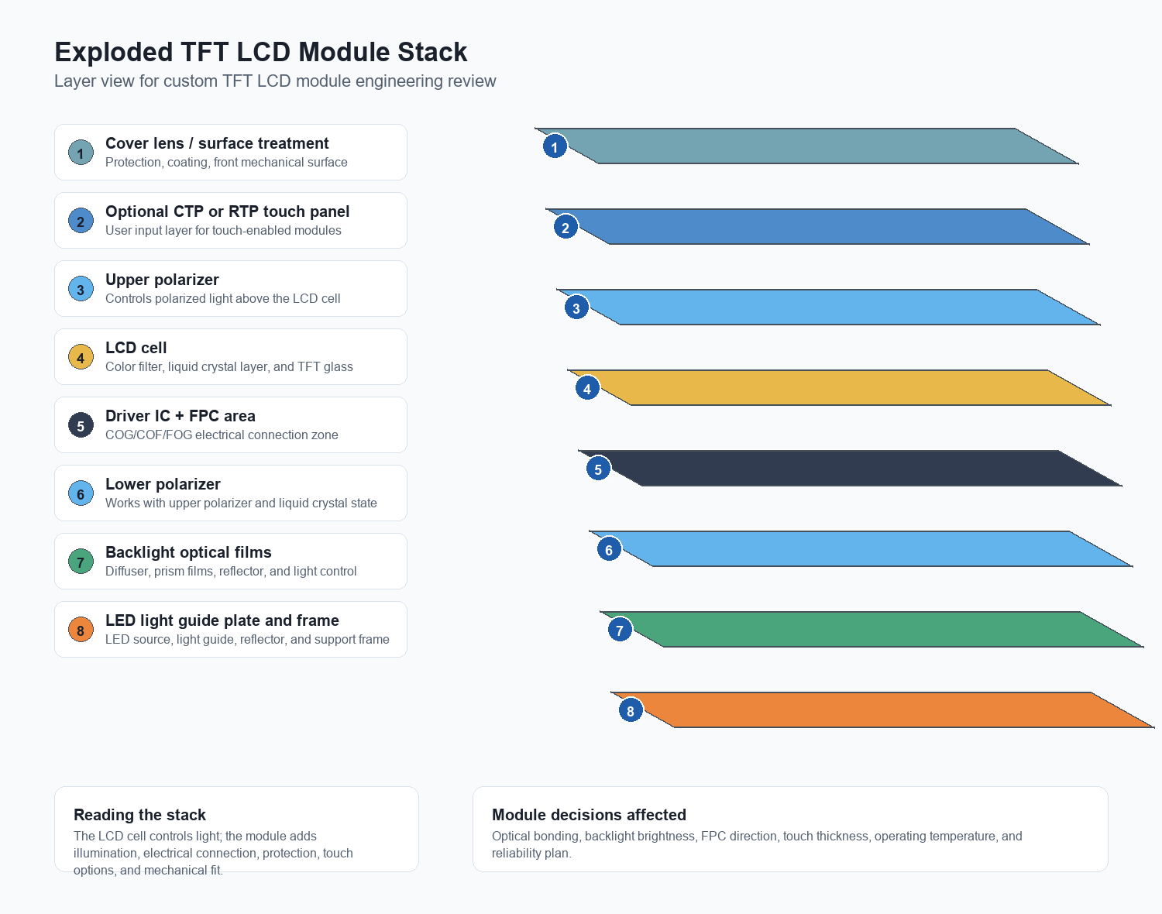Click badge 3 on the upper polarizer layer
The image size is (1162, 914).
[x=576, y=308]
